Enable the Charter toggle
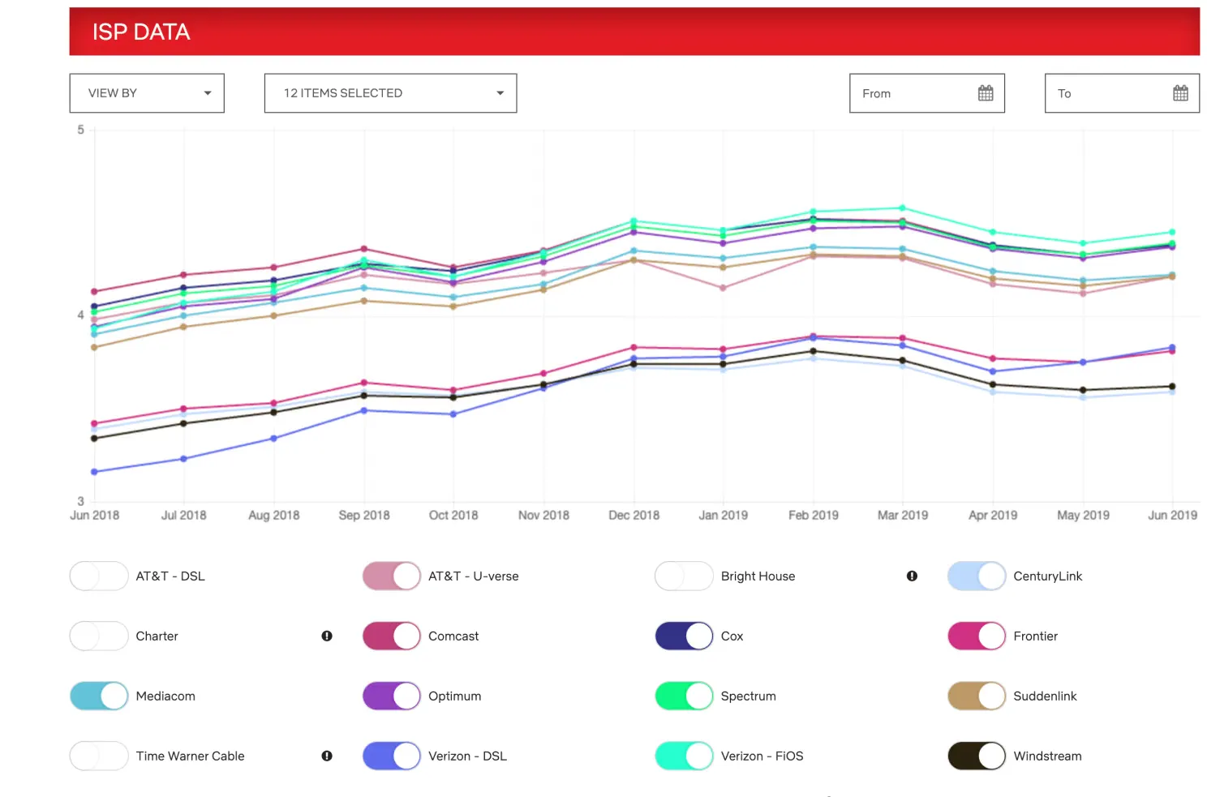Screen dimensions: 1207x797 pyautogui.click(x=99, y=636)
